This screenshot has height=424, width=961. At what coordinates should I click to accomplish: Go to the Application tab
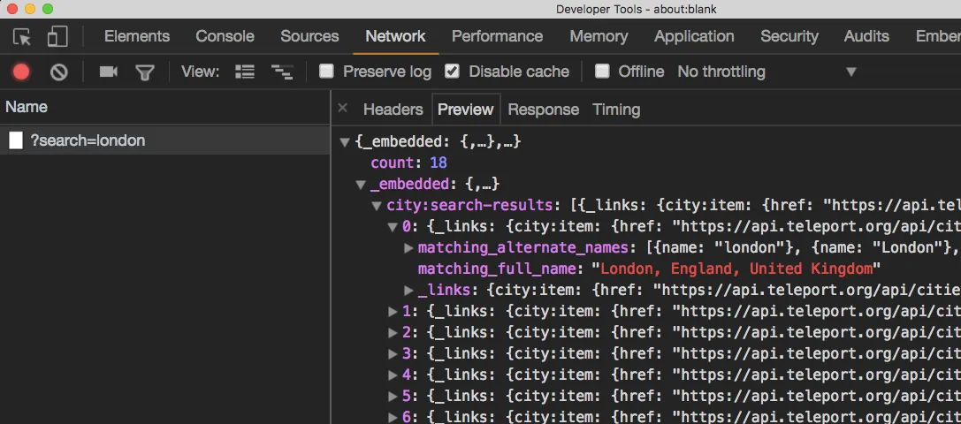tap(694, 37)
